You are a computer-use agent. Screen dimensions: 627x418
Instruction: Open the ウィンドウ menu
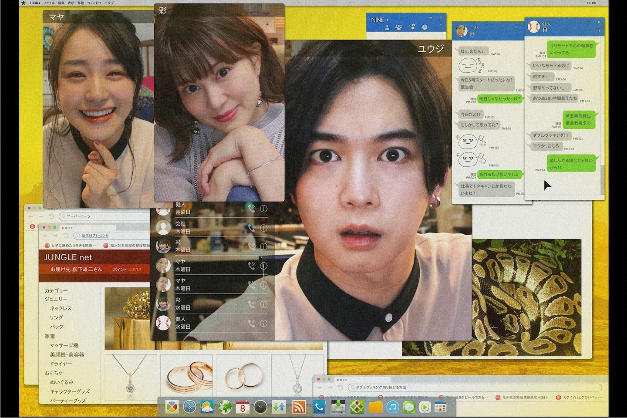coord(94,3)
